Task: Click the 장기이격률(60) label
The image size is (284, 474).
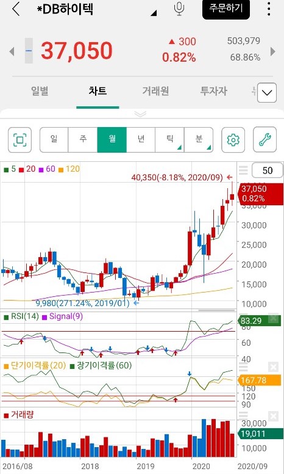Action: [x=101, y=366]
